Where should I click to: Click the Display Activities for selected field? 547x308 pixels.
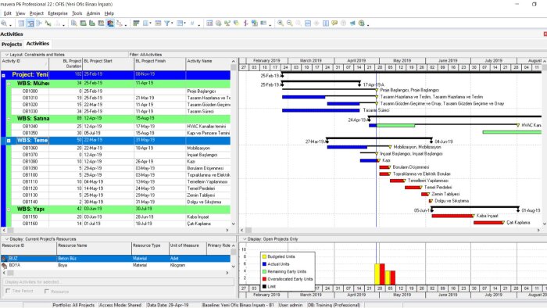point(119,282)
